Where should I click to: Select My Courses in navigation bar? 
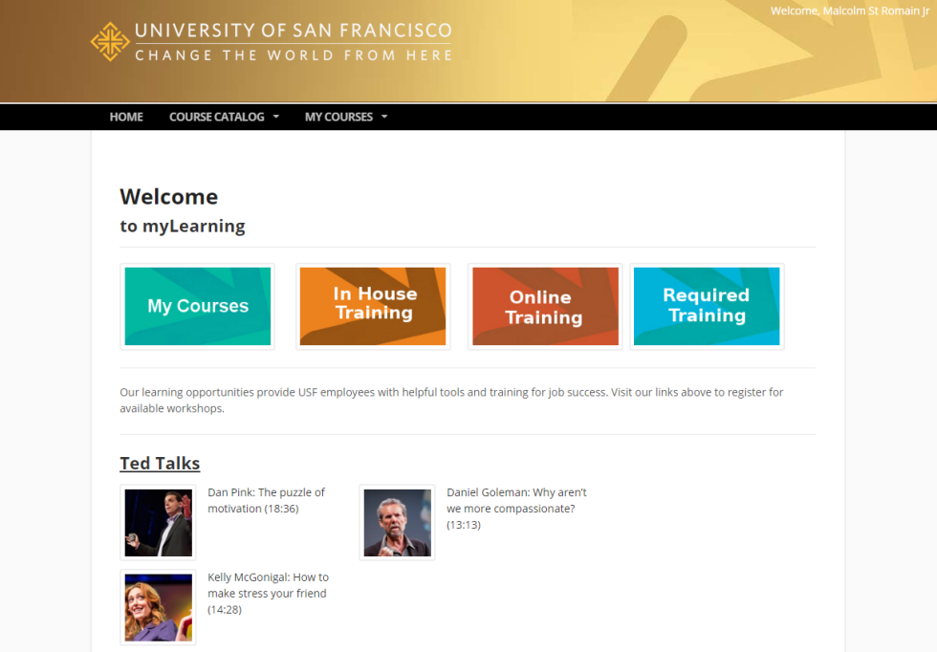click(338, 117)
